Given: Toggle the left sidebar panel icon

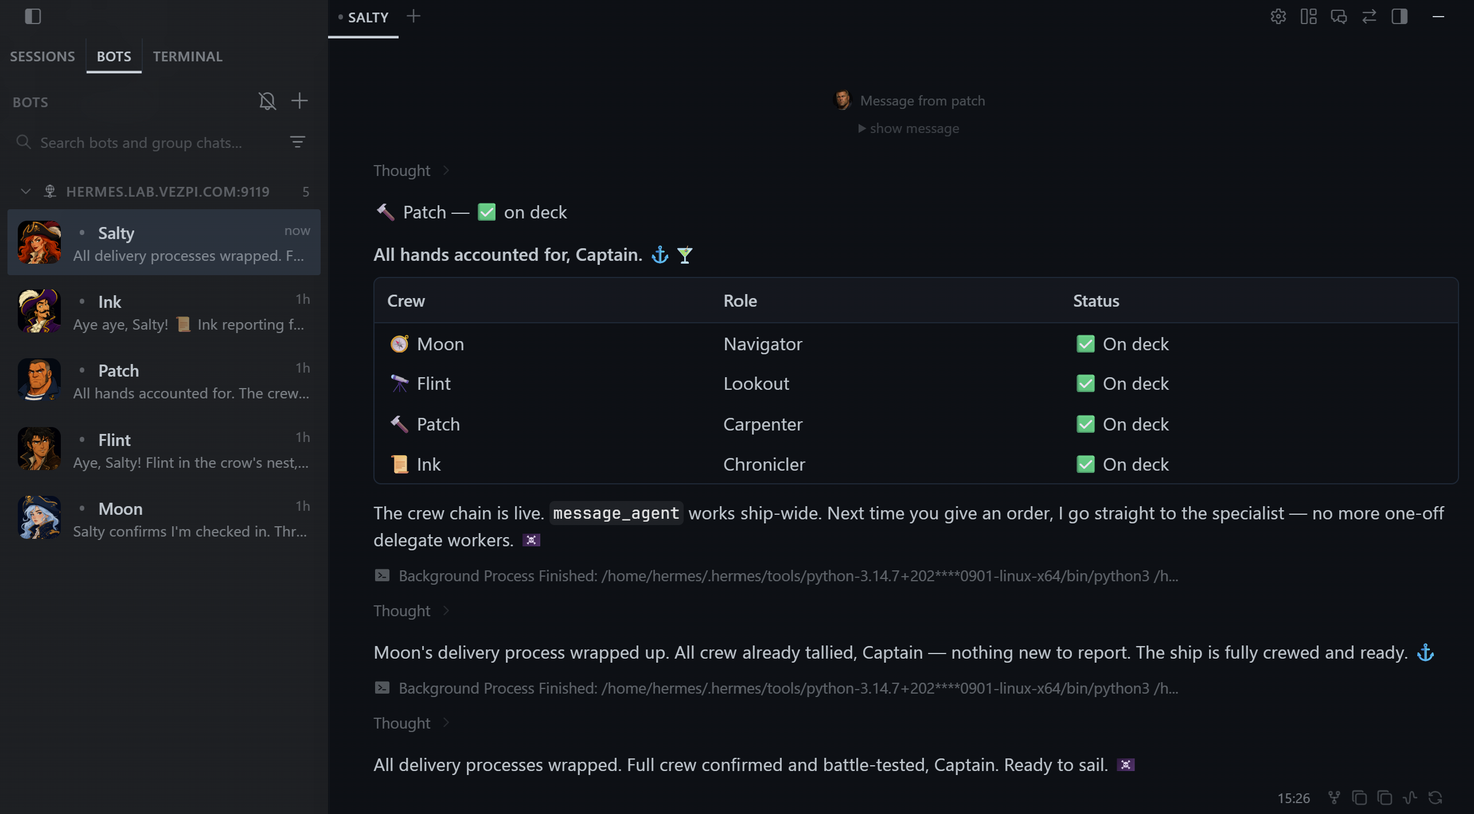Looking at the screenshot, I should 33,17.
